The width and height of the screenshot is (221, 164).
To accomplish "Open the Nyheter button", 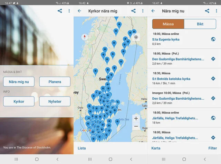I will click(55, 101).
